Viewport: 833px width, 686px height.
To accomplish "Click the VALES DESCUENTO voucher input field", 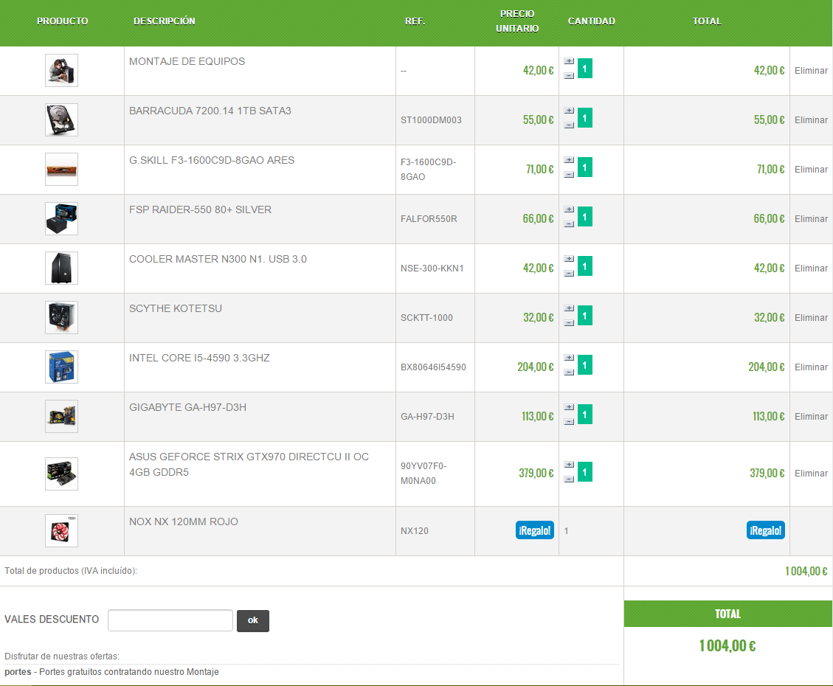I will point(170,620).
